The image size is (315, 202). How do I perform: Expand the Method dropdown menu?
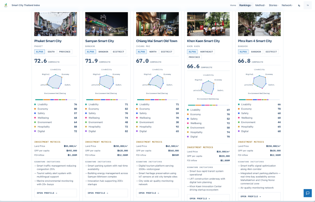(x=260, y=6)
